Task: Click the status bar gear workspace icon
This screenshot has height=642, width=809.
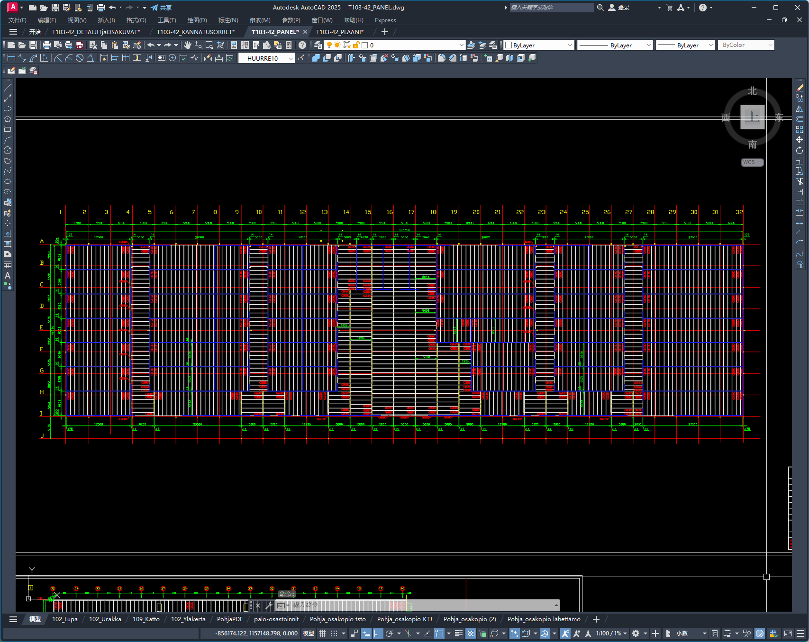Action: click(636, 633)
